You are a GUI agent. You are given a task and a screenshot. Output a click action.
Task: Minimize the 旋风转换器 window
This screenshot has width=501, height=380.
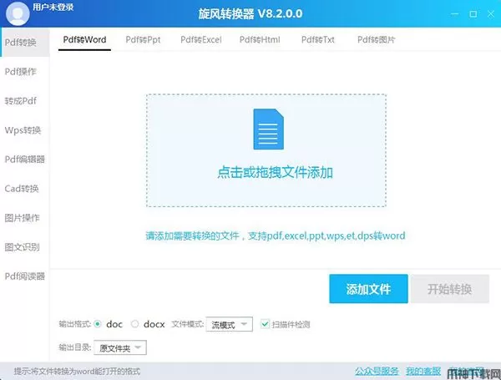[455, 14]
